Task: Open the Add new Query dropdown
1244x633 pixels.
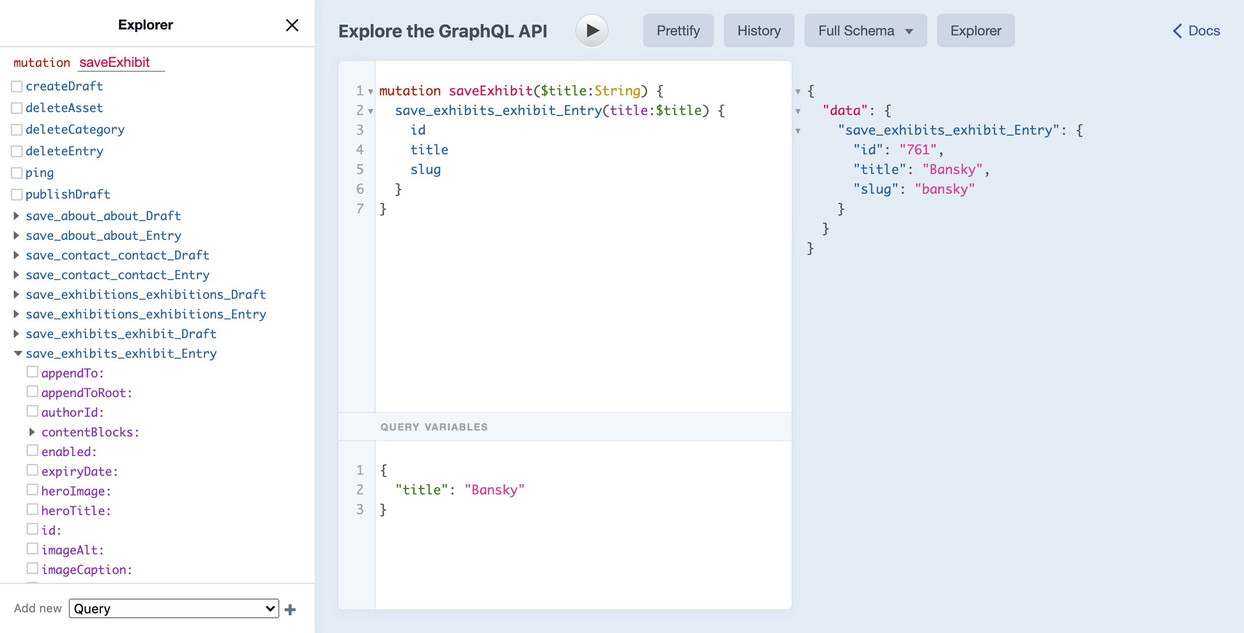Action: pyautogui.click(x=174, y=608)
